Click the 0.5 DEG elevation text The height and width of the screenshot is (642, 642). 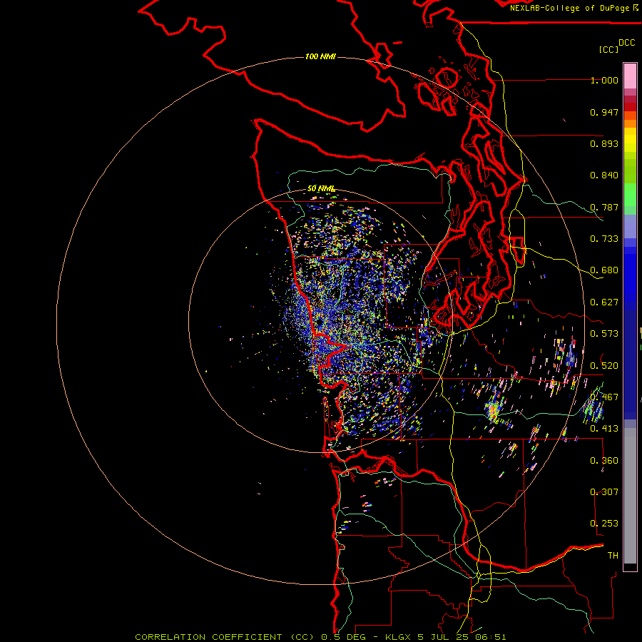[x=343, y=637]
